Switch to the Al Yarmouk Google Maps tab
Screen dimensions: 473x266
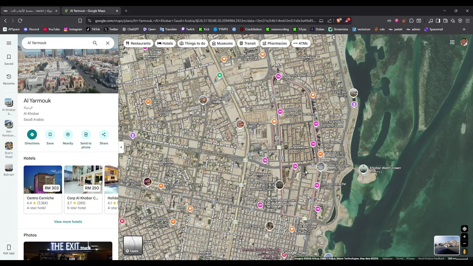[x=91, y=11]
